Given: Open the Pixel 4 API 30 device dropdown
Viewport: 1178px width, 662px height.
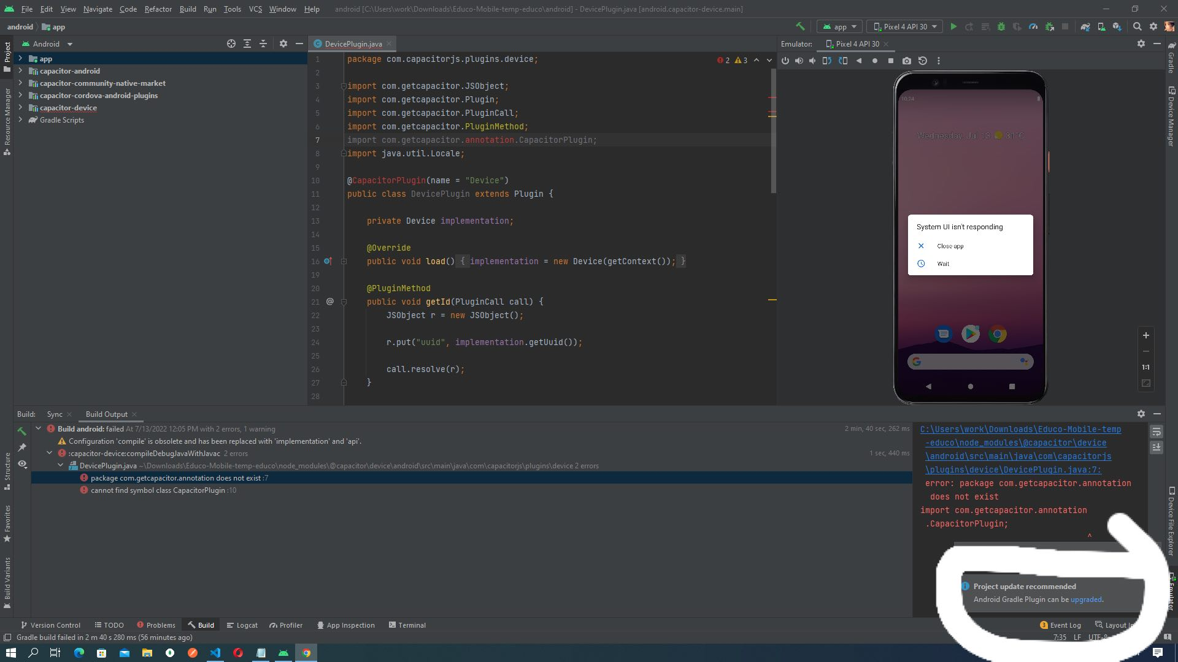Looking at the screenshot, I should (904, 26).
